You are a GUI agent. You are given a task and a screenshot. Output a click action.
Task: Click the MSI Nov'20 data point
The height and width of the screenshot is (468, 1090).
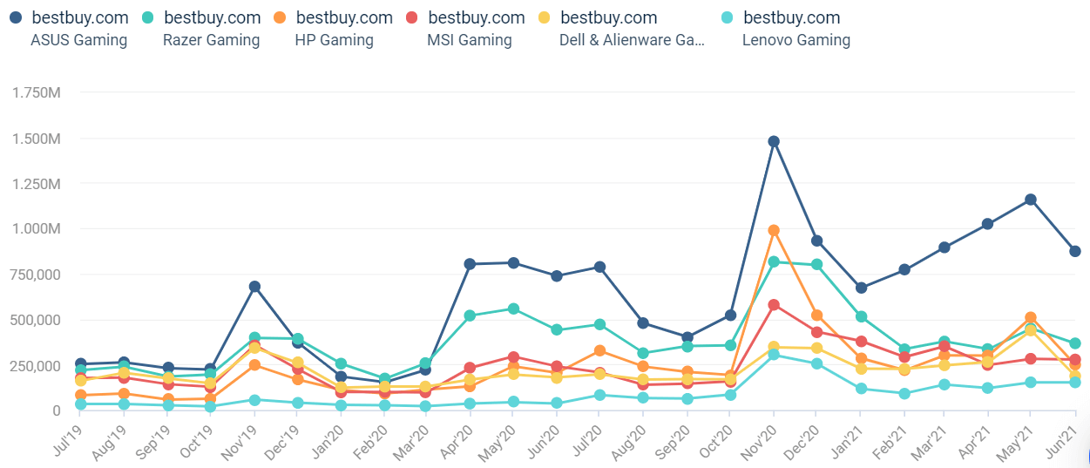[x=774, y=305]
